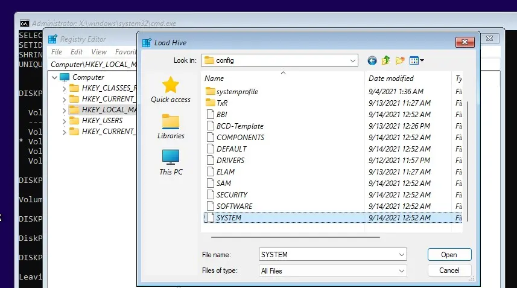Open the Edit menu in Registry Editor
Image resolution: width=517 pixels, height=288 pixels.
[x=77, y=52]
